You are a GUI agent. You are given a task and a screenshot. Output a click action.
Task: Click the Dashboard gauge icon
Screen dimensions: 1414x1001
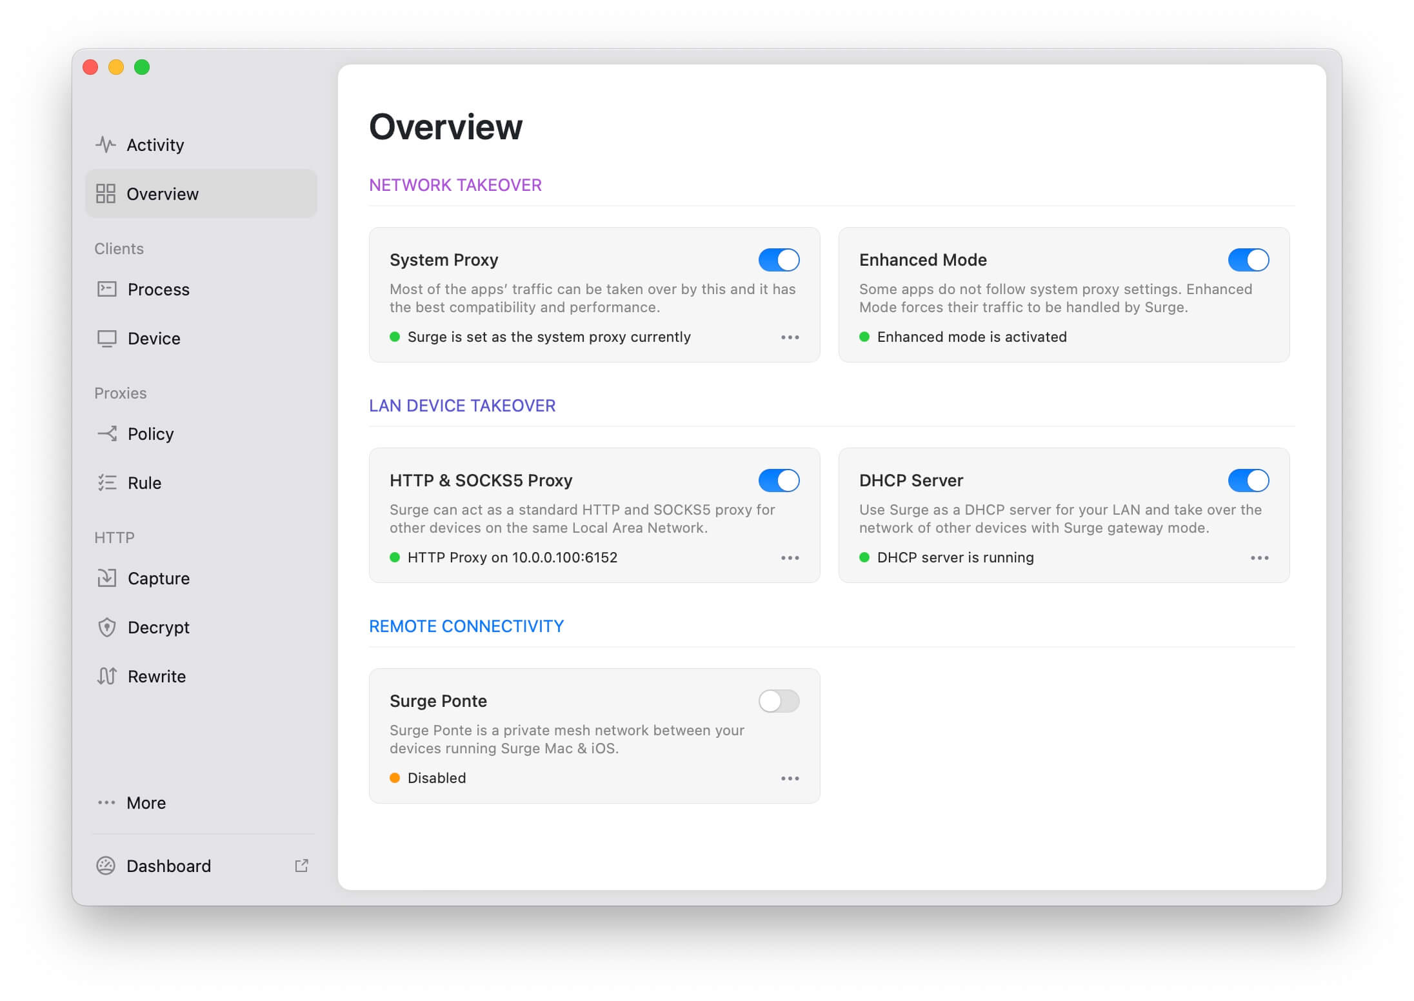pos(106,866)
